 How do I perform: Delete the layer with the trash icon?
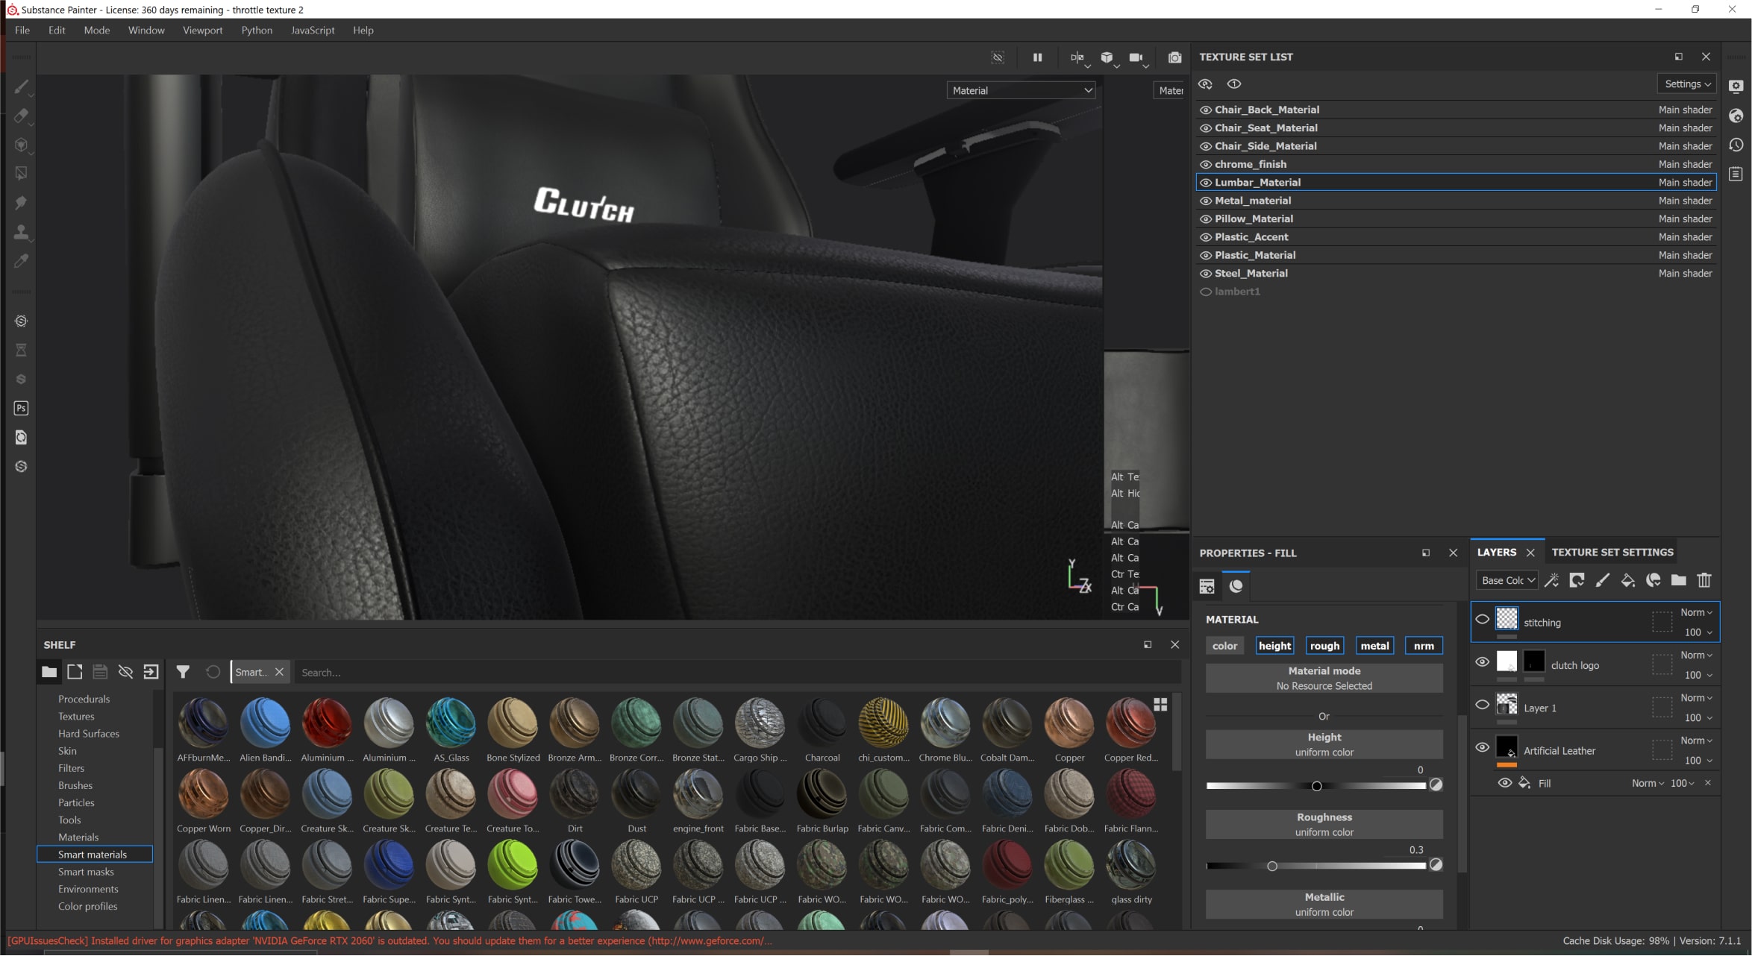1704,580
